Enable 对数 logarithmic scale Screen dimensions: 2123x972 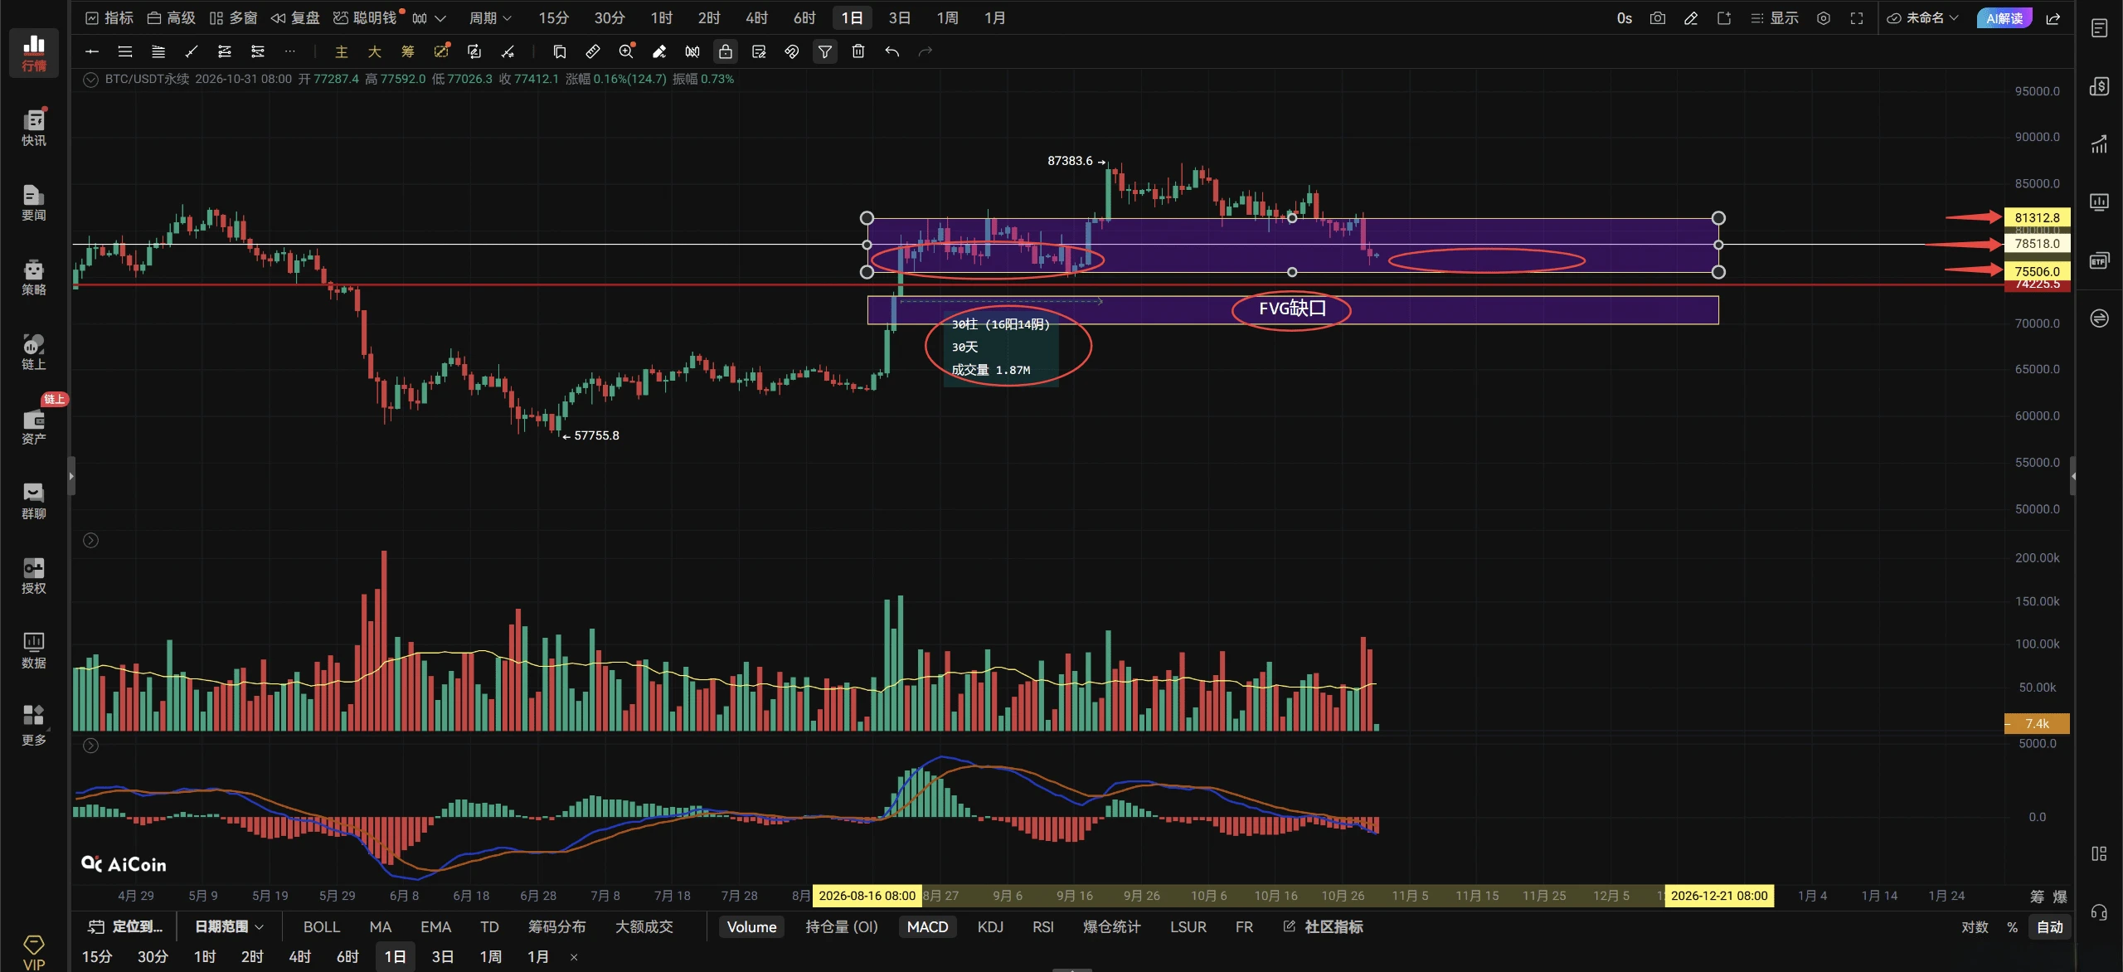click(1975, 926)
